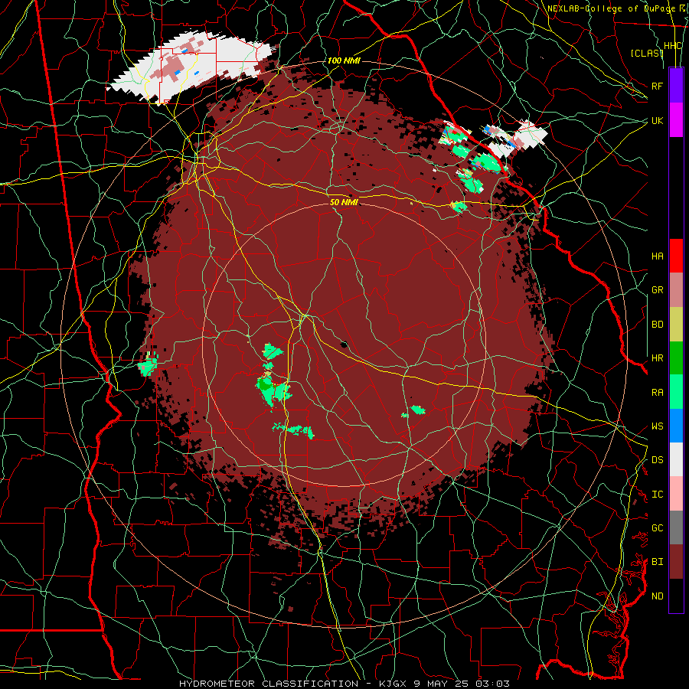Click the 'DS' legend label
Screen dimensions: 689x689
(x=658, y=460)
